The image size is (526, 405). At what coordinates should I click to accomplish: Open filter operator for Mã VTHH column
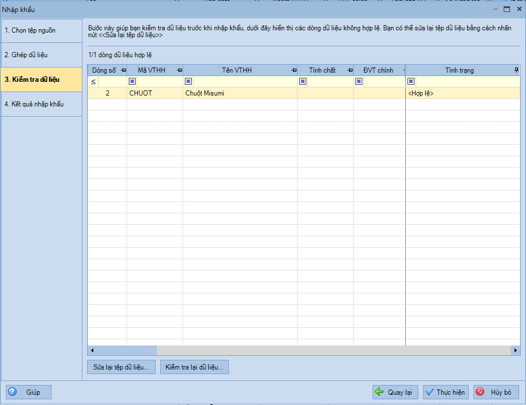coord(132,81)
